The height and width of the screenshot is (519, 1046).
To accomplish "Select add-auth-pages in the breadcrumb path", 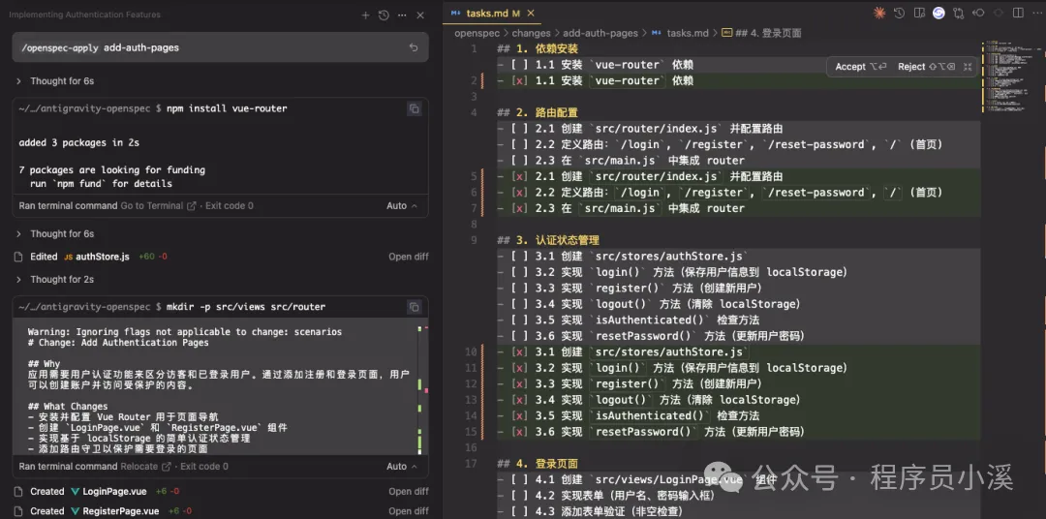I will (x=600, y=33).
